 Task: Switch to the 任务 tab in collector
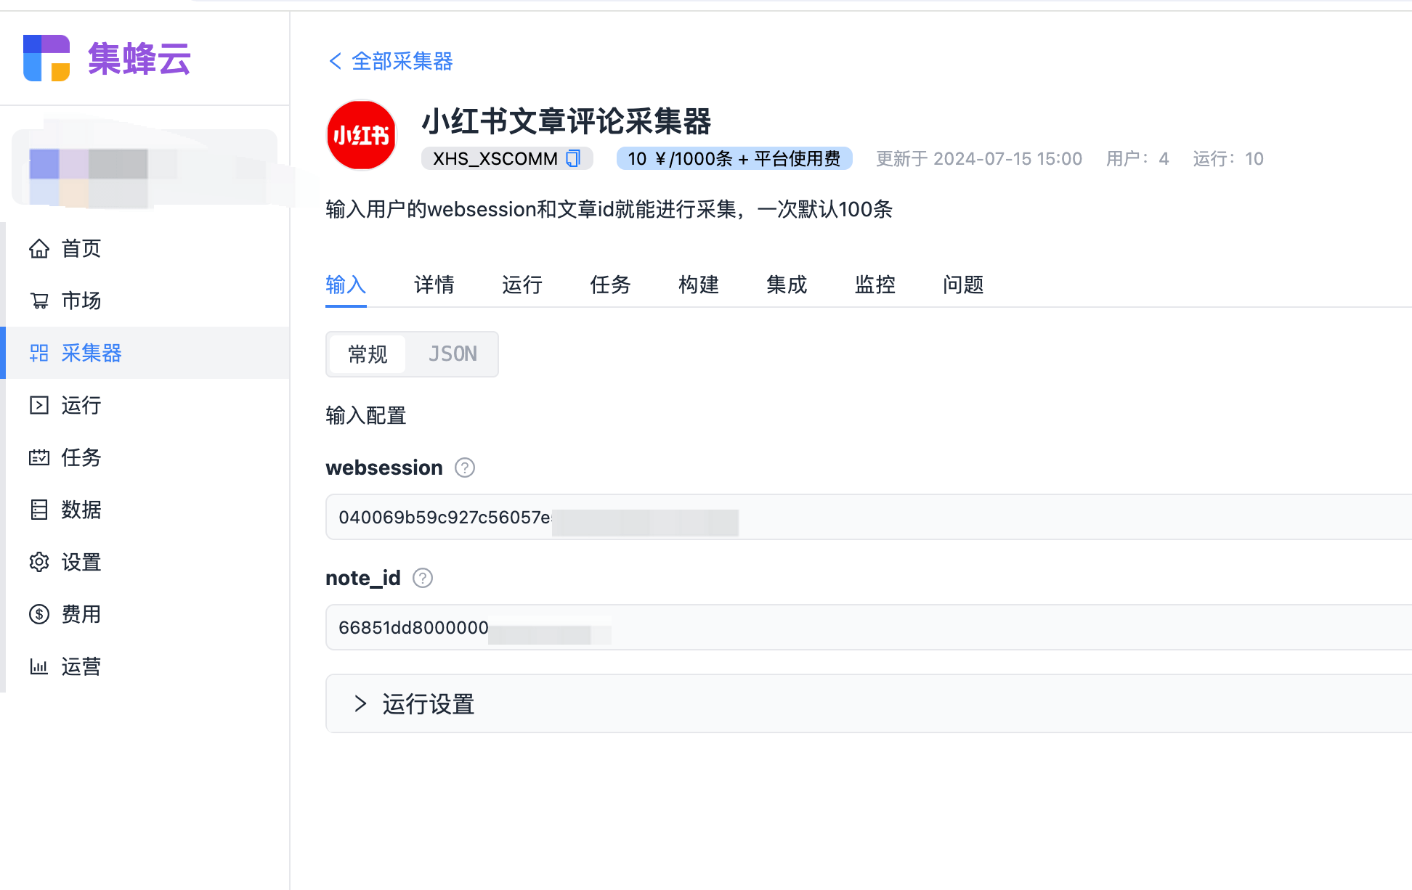click(611, 285)
